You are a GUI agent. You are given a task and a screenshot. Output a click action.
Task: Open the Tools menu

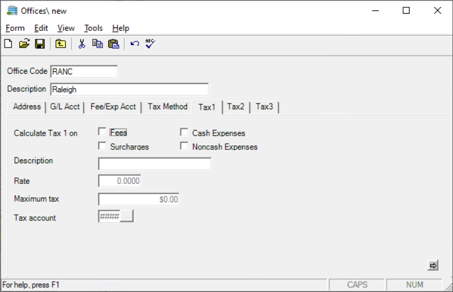(x=93, y=28)
